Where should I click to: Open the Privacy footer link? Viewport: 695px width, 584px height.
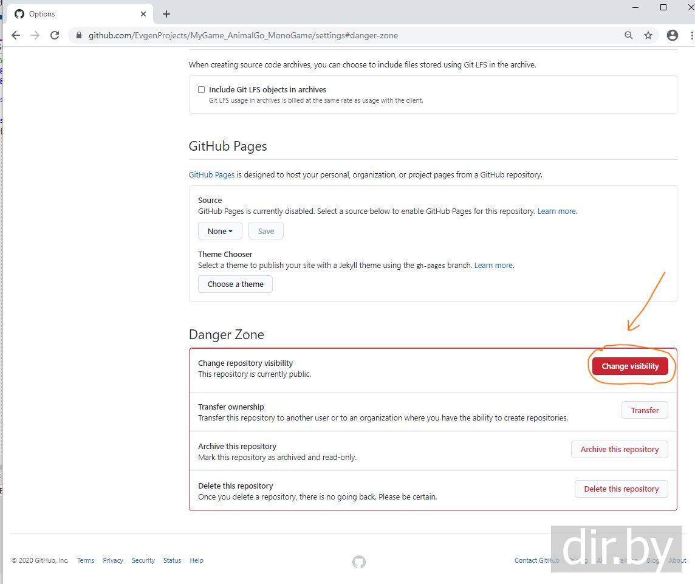(113, 560)
